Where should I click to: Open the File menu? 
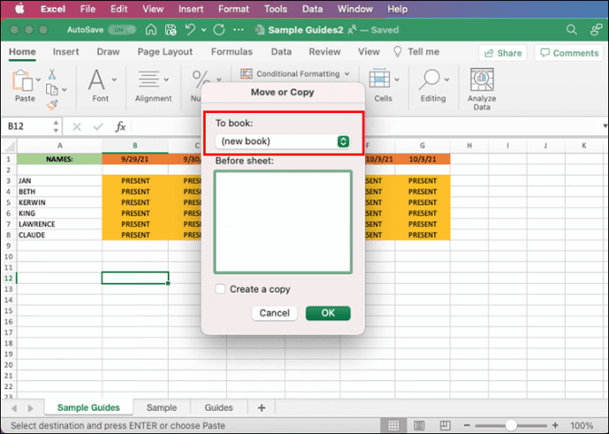[87, 9]
